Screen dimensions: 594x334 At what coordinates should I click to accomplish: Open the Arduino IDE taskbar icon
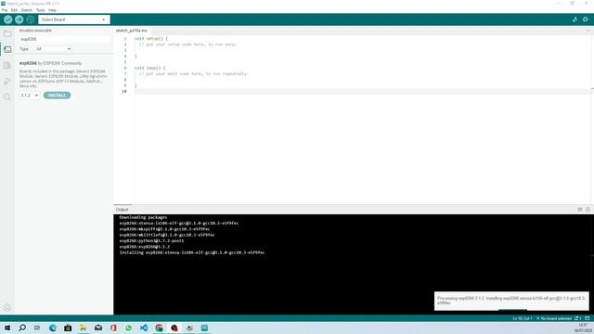pyautogui.click(x=204, y=328)
